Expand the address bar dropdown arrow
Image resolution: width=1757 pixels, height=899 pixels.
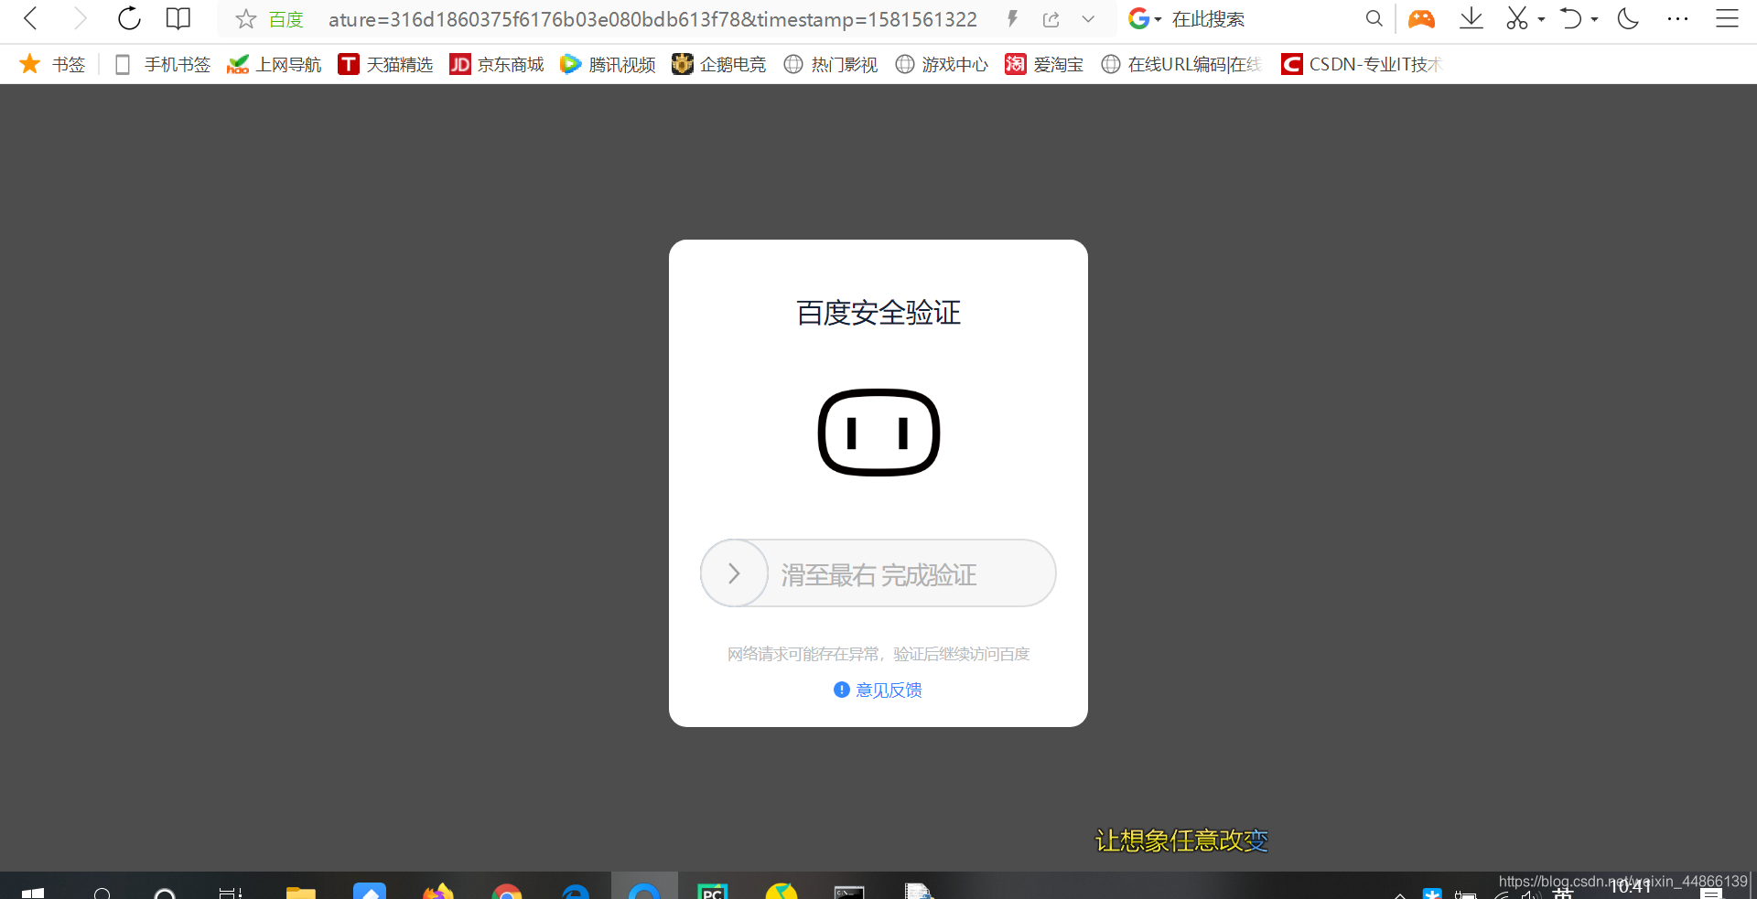click(1088, 19)
